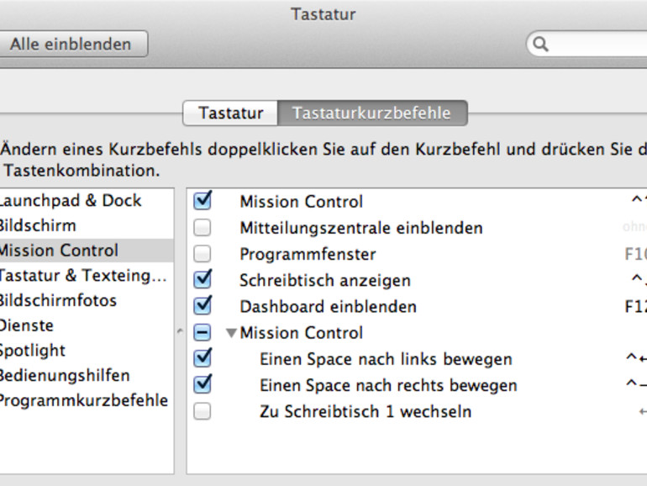The height and width of the screenshot is (486, 647).
Task: Click the F12 shortcut of Dashboard einblenden
Action: (635, 307)
